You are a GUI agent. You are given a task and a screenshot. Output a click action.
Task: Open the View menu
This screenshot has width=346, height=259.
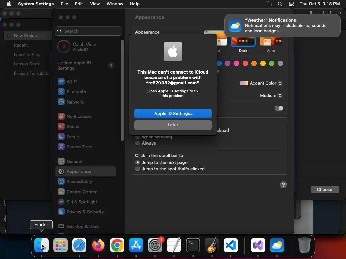[x=95, y=4]
